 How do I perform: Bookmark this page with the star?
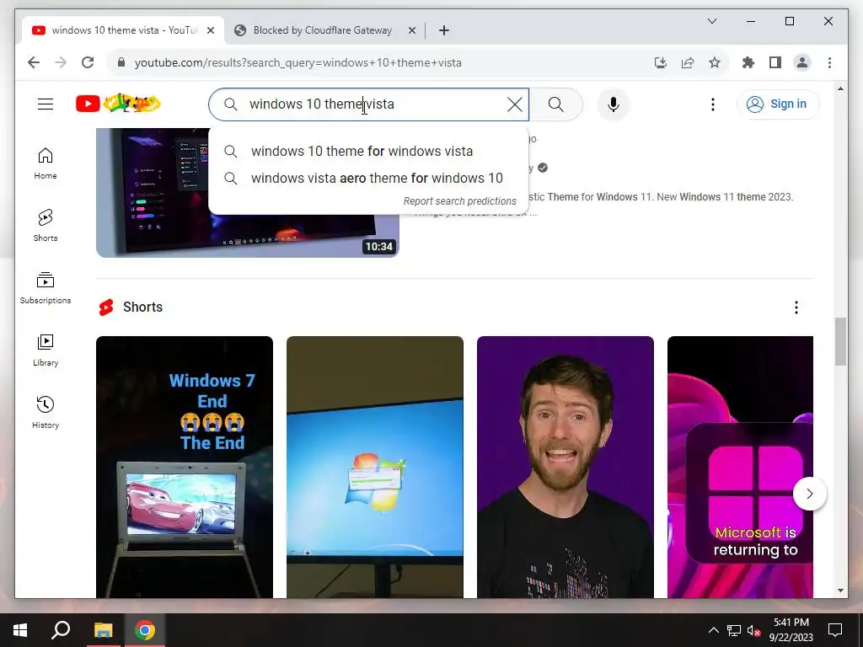(715, 62)
